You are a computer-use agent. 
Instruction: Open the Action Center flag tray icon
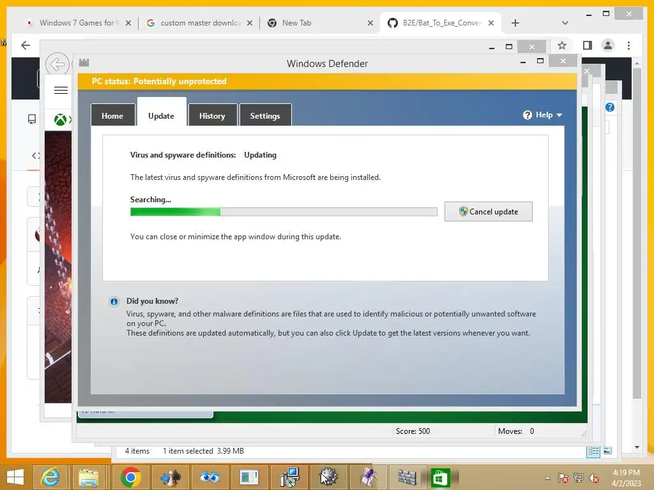(563, 478)
